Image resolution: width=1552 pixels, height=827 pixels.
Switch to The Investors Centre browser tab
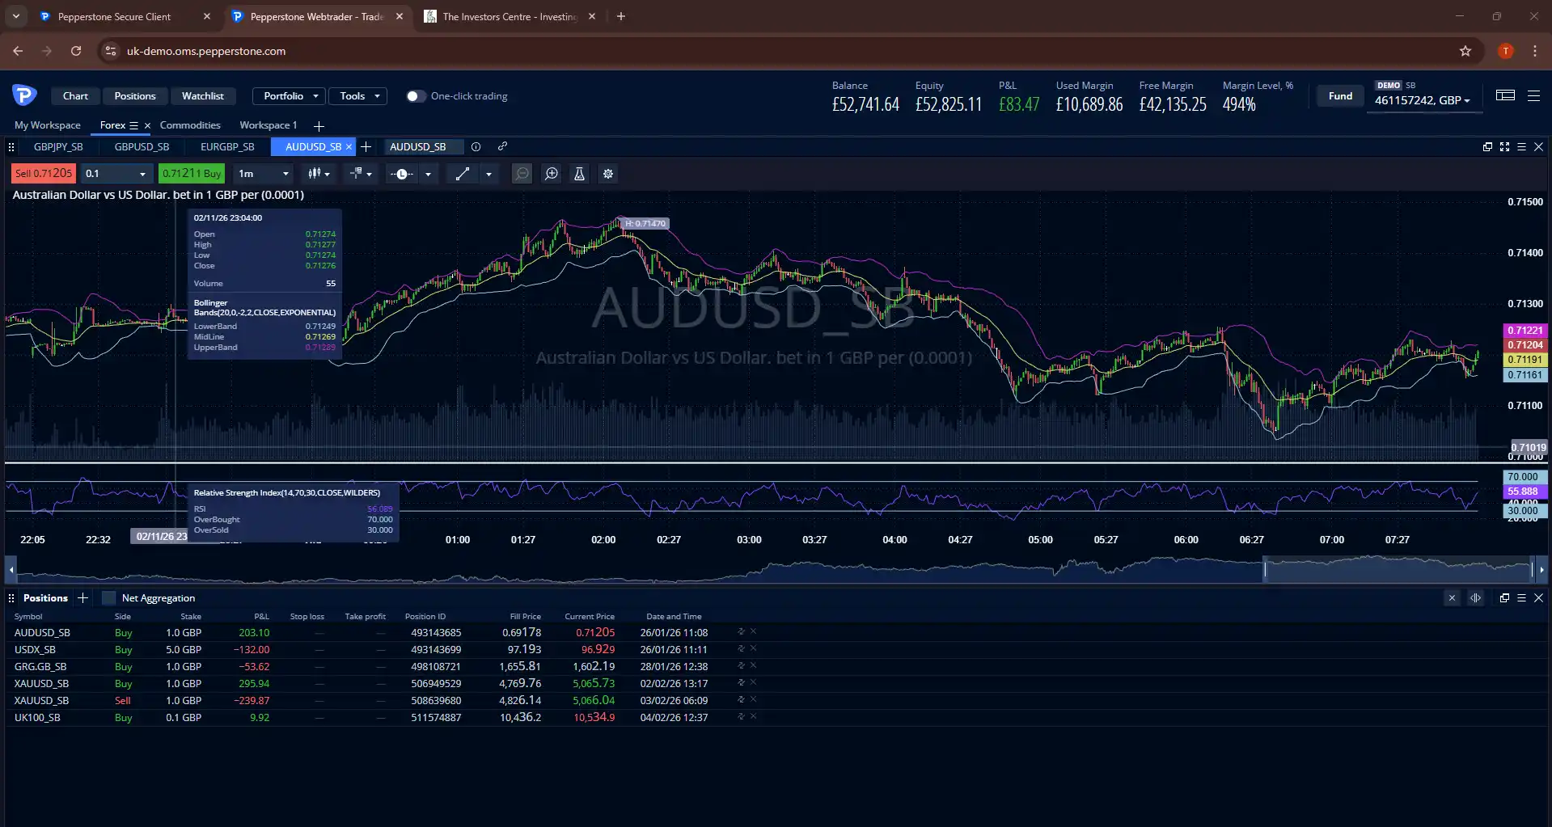click(x=510, y=16)
